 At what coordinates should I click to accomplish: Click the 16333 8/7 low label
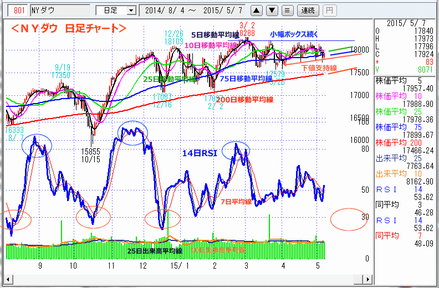coord(14,134)
